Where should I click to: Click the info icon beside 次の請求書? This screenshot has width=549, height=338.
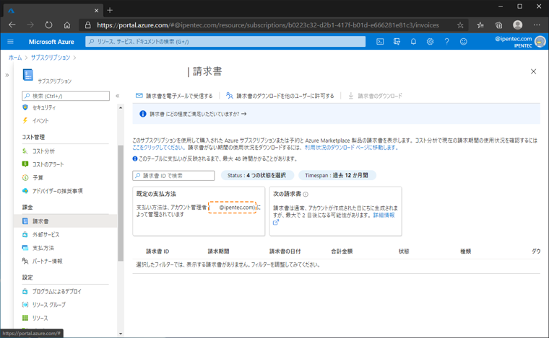pos(306,194)
